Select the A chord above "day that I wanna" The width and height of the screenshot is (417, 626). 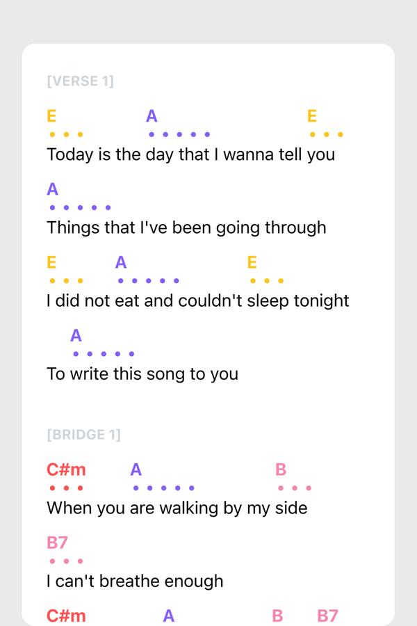point(152,116)
